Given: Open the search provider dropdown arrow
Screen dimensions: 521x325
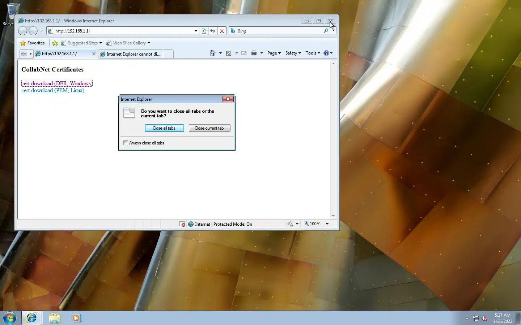Looking at the screenshot, I should 333,31.
